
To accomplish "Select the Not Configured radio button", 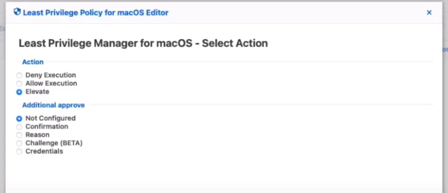I will [19, 118].
